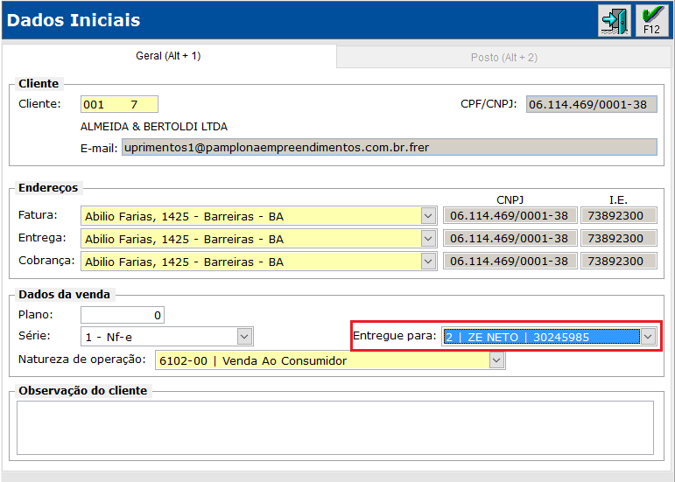Confirm with the F12 checkmark button
Image resolution: width=675 pixels, height=482 pixels.
(x=651, y=20)
